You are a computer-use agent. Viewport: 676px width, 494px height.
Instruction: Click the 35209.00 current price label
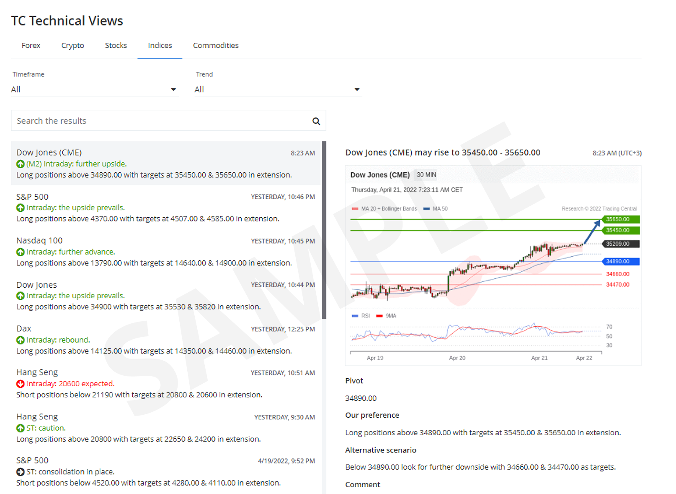[621, 244]
